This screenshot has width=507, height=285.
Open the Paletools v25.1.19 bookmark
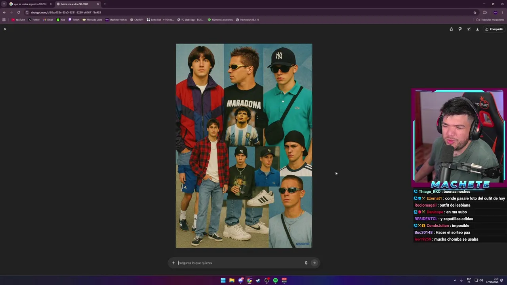[248, 19]
